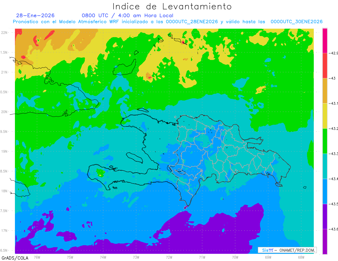
Task: Click the 'ONAMET/REP.DOM.' watermark box
Action: (x=287, y=250)
